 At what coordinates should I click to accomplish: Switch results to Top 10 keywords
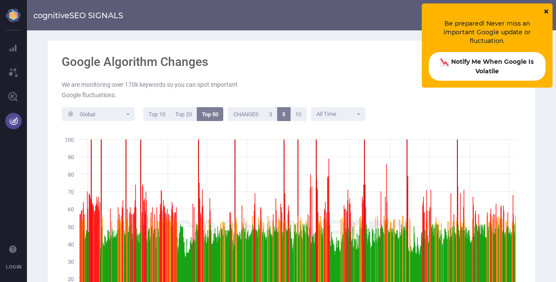(x=157, y=114)
